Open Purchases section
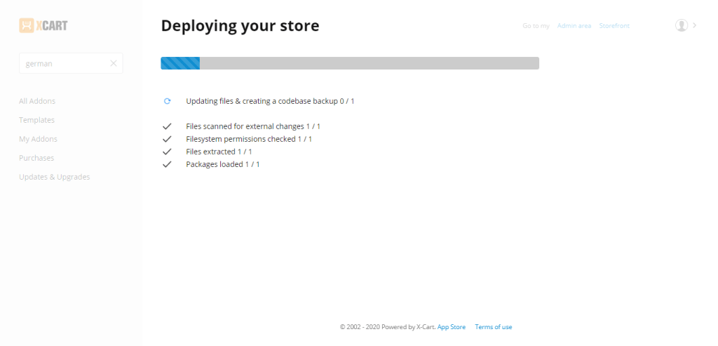718x346 pixels. [x=36, y=158]
